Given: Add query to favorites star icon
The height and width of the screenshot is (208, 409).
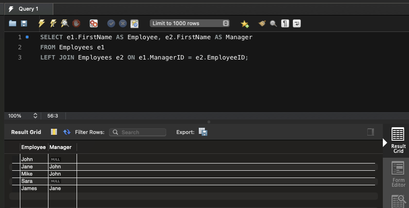Looking at the screenshot, I should point(245,23).
